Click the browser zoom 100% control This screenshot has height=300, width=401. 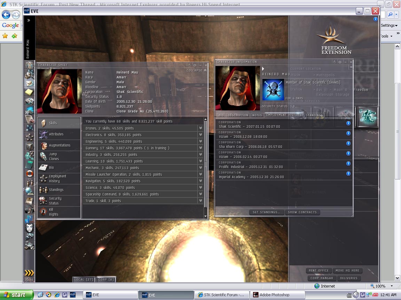click(381, 286)
